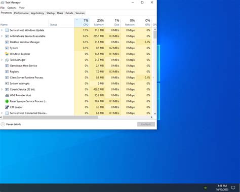Switch to the Users tab
240x192 pixels.
(x=60, y=13)
